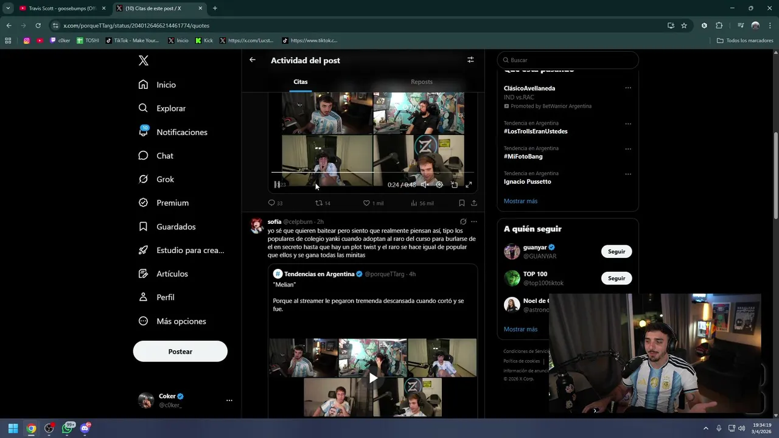Open Grok action on sofía's post
The width and height of the screenshot is (779, 438).
(x=463, y=221)
